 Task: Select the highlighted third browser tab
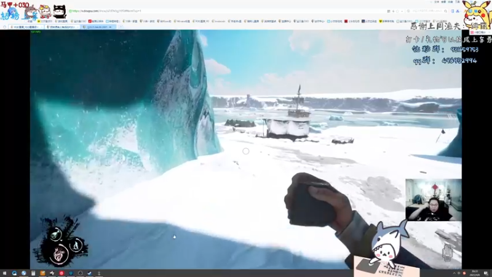click(98, 27)
